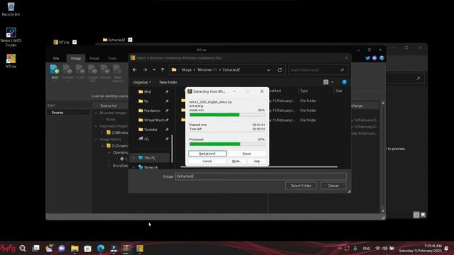Expand This PC in navigation pane

tap(134, 158)
